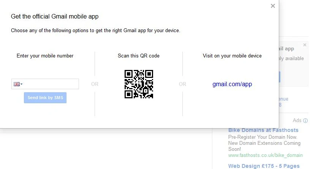Viewport: 313px width, 169px height.
Task: Click the Enter your mobile number heading
Action: pos(45,56)
